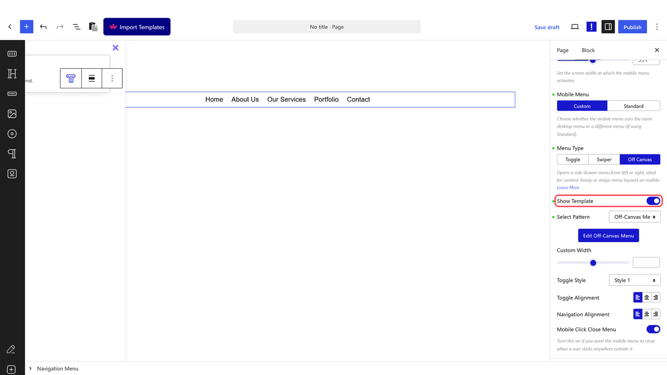Click the Navigation Menu breadcrumb label
Screen dimensions: 667x375
coord(58,368)
